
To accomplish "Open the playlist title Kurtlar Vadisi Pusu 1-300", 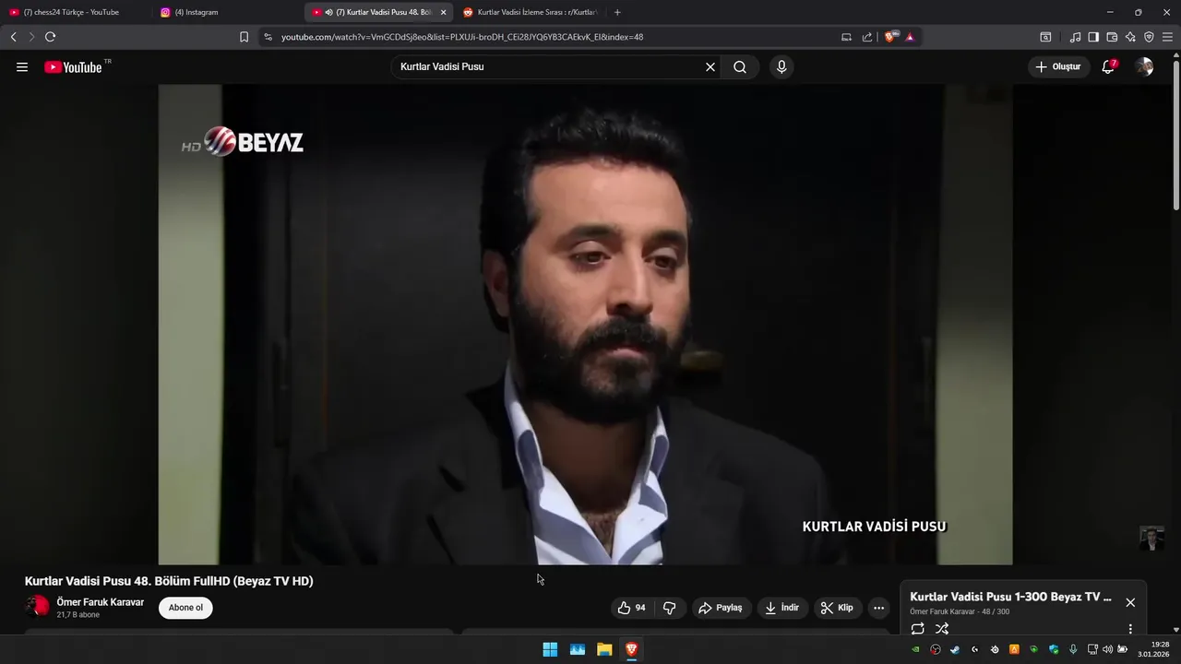I will pos(1010,597).
